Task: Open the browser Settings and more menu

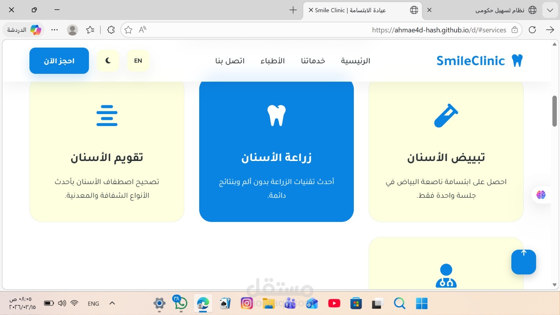Action: pos(54,30)
